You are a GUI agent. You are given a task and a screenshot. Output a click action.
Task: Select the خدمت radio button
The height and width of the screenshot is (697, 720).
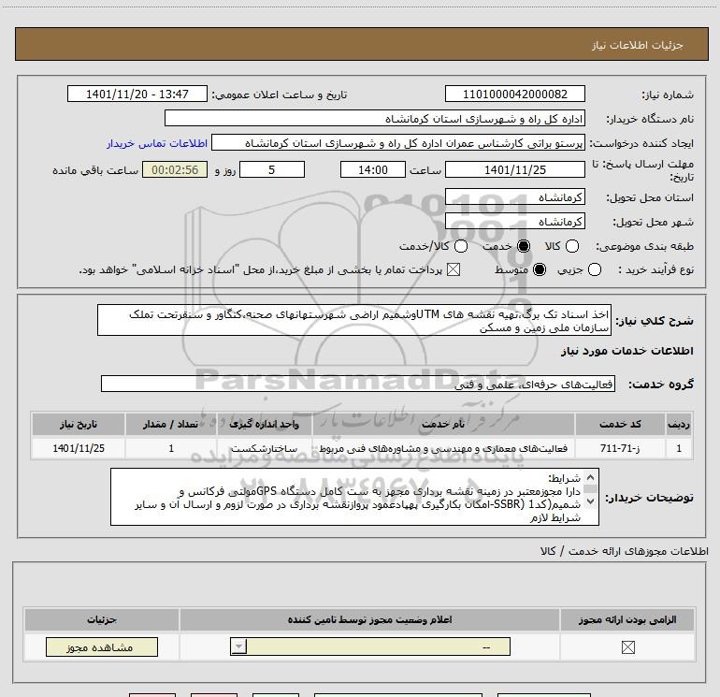point(524,246)
